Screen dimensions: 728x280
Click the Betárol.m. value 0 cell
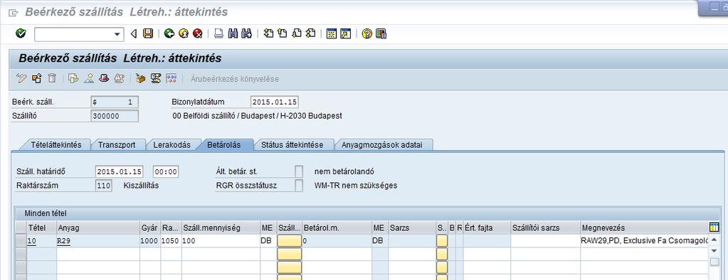(x=337, y=241)
